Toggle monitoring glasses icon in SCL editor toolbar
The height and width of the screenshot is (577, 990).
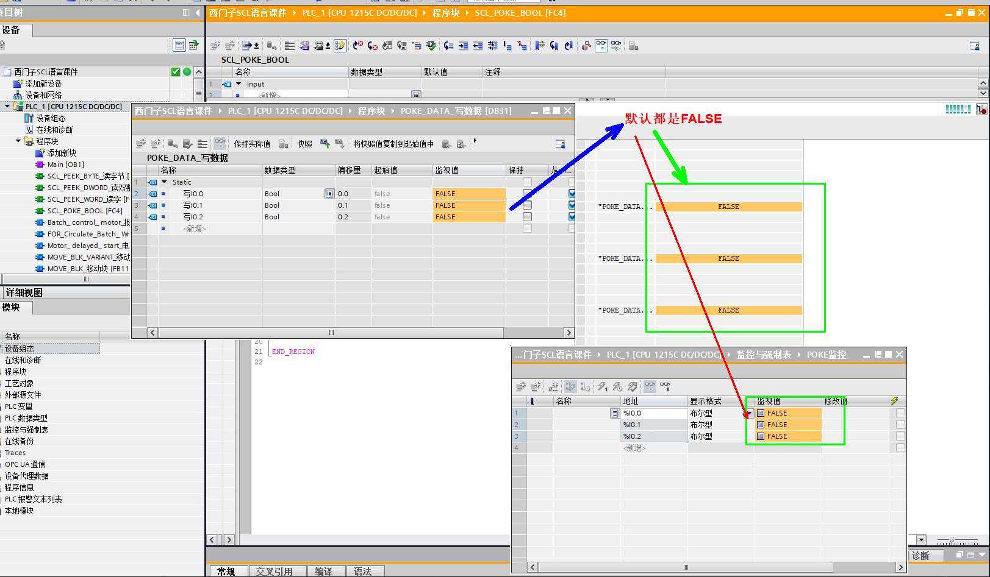pos(601,46)
